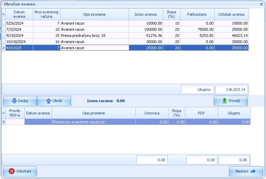
Task: Click the Pravilo PDV-a column header
Action: (x=15, y=113)
